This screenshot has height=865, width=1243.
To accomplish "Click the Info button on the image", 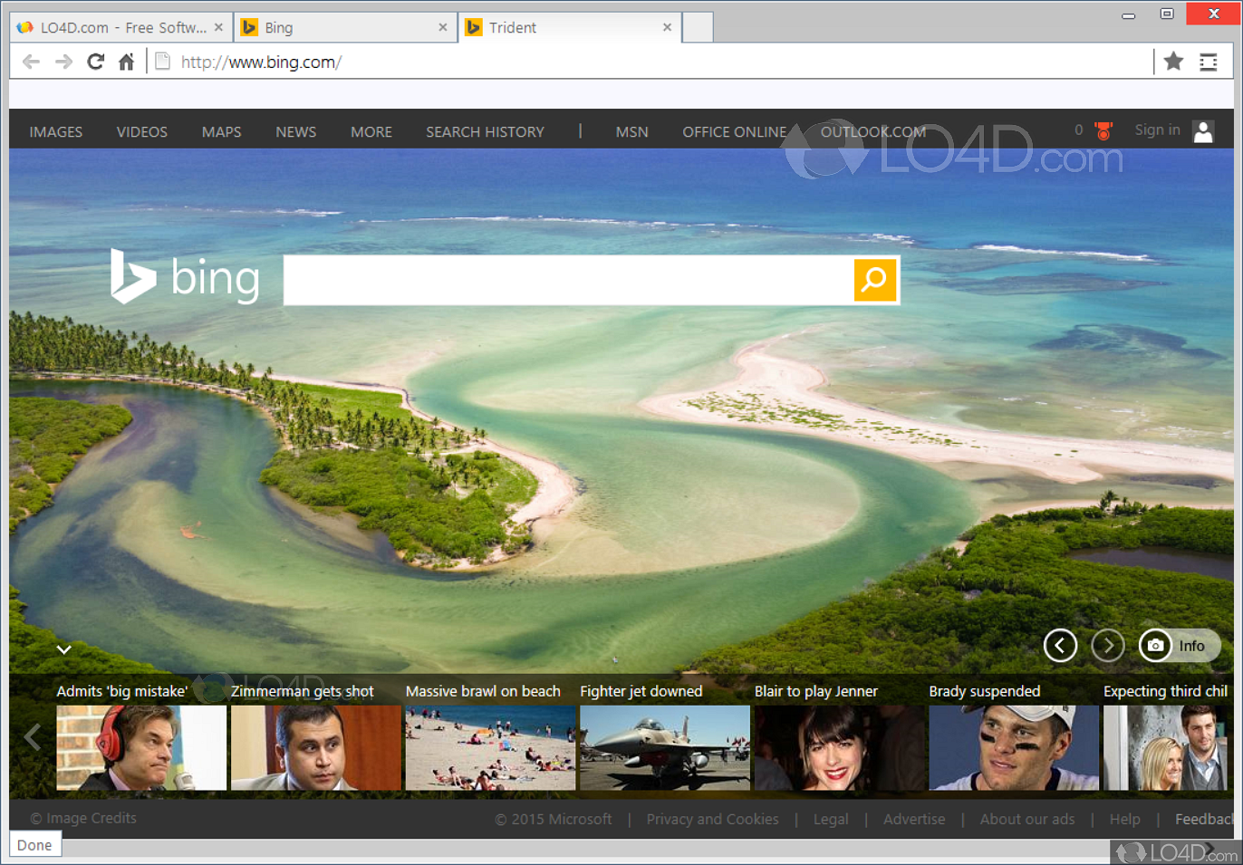I will point(1191,645).
